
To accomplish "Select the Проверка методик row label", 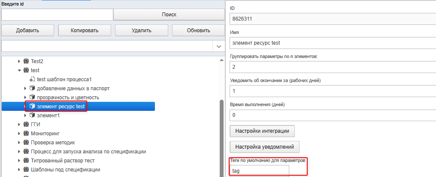I will 53,143.
